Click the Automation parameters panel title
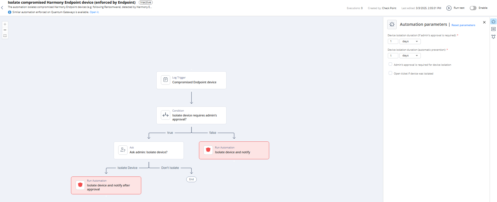Screen dimensions: 497x202 point(423,24)
